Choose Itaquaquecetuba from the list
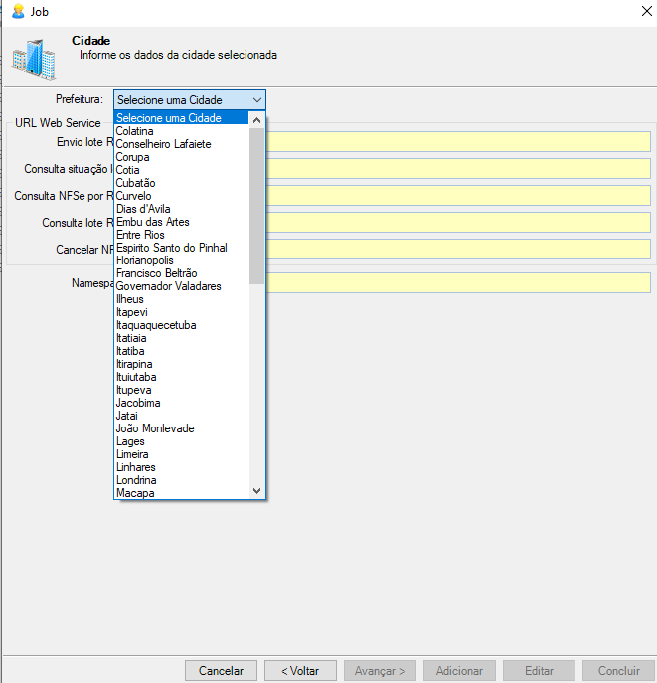The width and height of the screenshot is (657, 683). pyautogui.click(x=156, y=325)
